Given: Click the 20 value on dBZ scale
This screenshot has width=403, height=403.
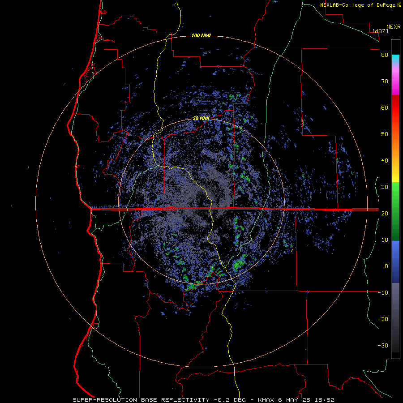Looking at the screenshot, I should (x=385, y=214).
